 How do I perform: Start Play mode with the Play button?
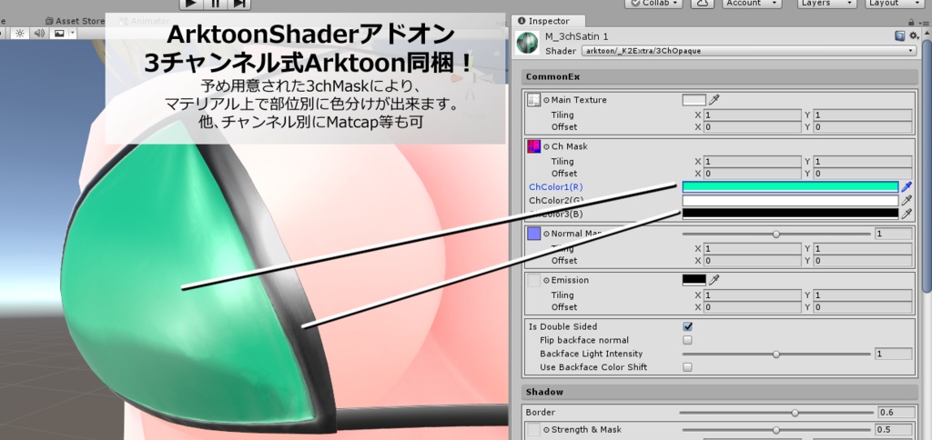[x=191, y=3]
